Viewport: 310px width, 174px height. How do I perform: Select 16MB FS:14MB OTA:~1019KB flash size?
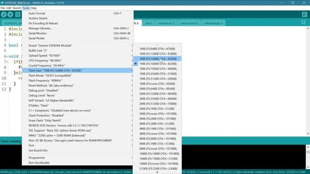(x=157, y=154)
